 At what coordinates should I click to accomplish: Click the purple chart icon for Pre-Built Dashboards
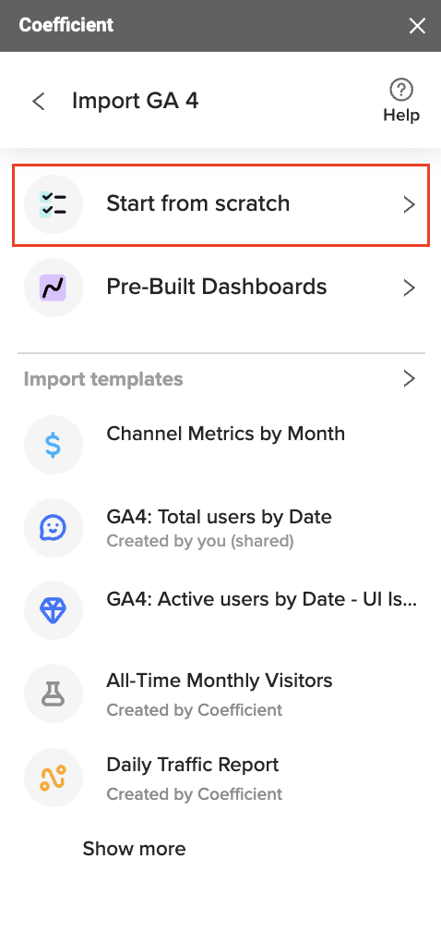click(x=53, y=288)
